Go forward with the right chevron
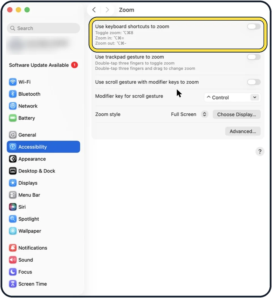 click(x=107, y=10)
